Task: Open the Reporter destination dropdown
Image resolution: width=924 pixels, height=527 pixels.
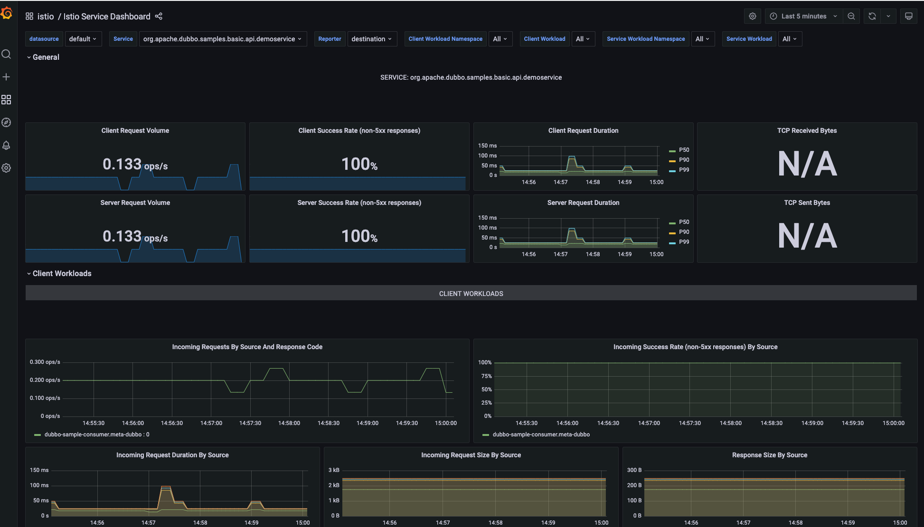Action: pos(372,39)
